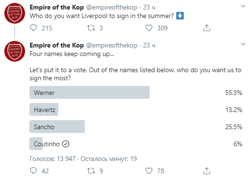Select the Havertz poll option
The width and height of the screenshot is (251, 179).
click(136, 110)
